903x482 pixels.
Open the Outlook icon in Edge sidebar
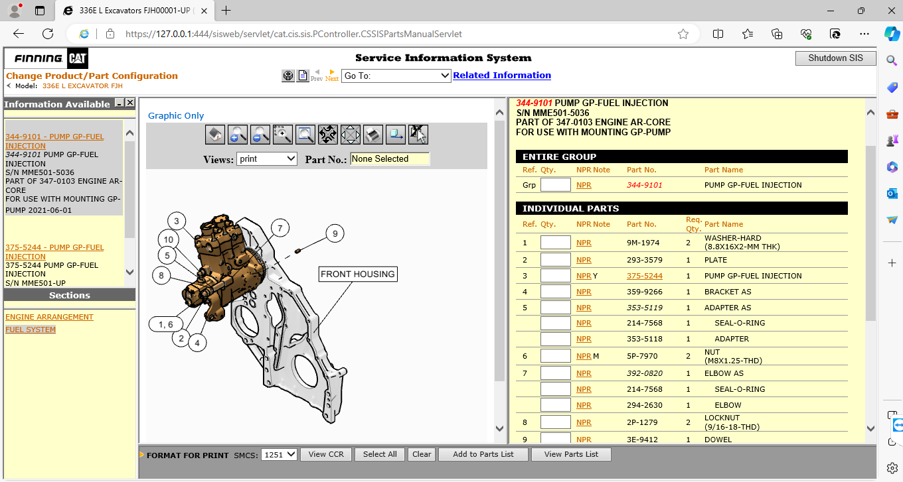(892, 194)
